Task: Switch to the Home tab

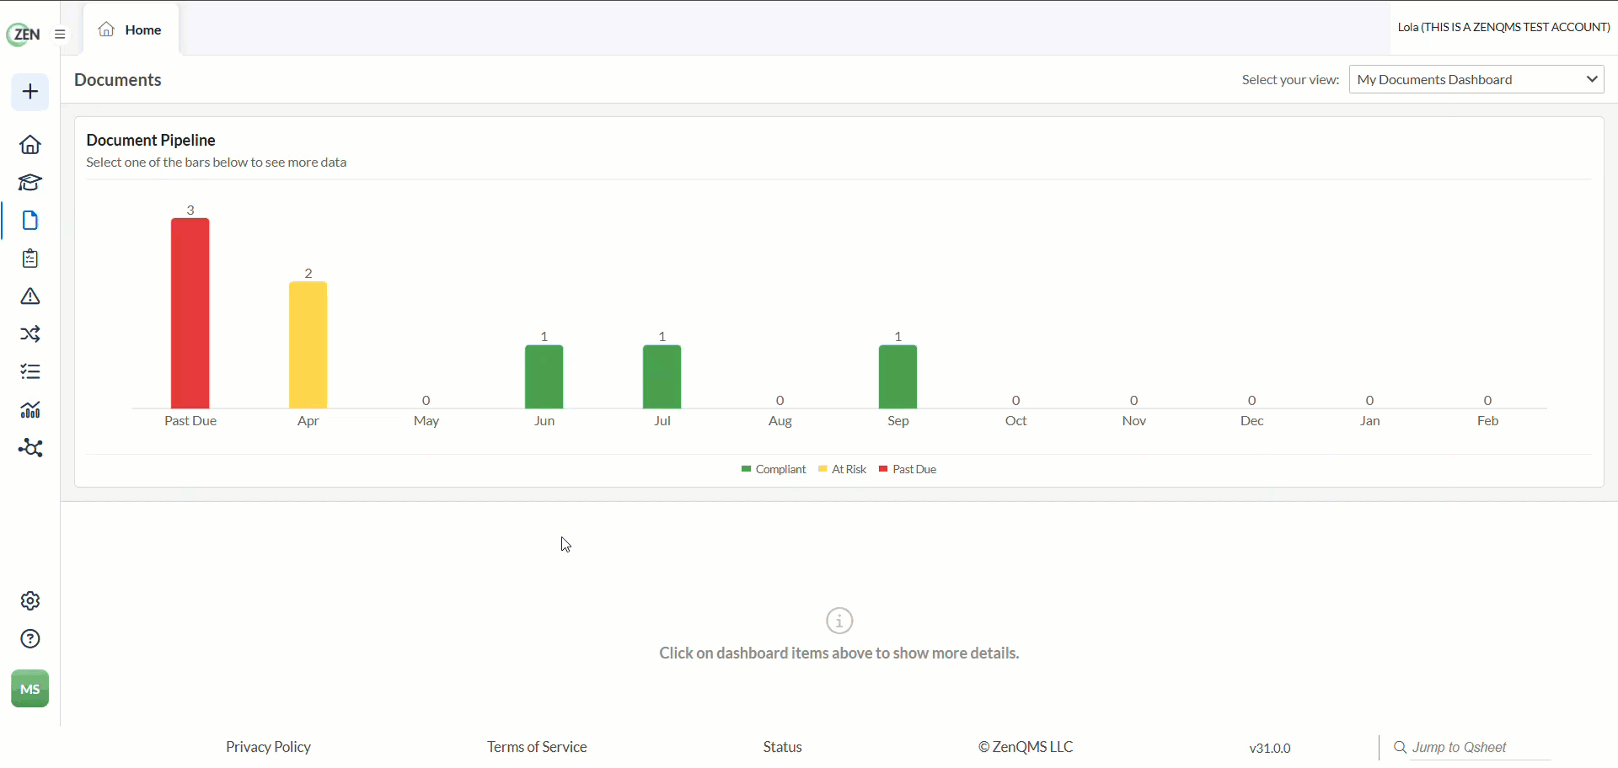Action: [131, 30]
